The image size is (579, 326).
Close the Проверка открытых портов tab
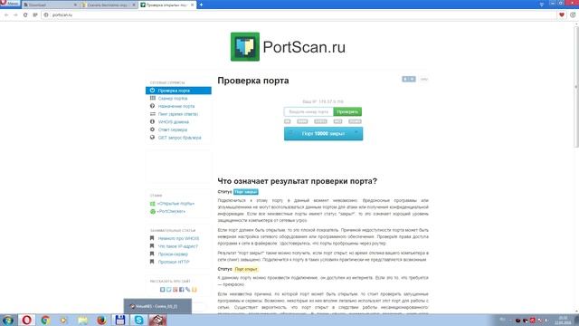point(192,5)
